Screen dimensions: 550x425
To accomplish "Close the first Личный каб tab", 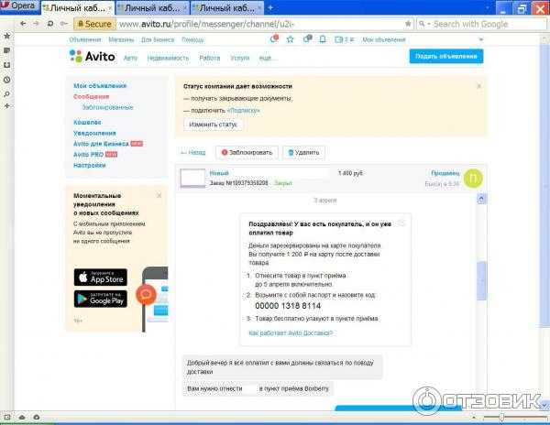I will [x=110, y=7].
